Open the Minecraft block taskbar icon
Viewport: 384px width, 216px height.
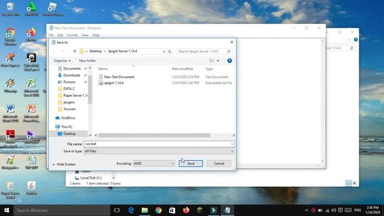point(200,211)
